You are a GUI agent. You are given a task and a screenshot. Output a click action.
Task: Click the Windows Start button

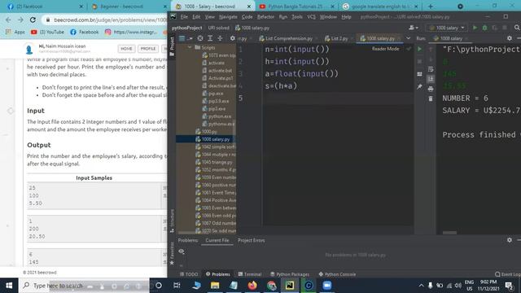pos(9,286)
